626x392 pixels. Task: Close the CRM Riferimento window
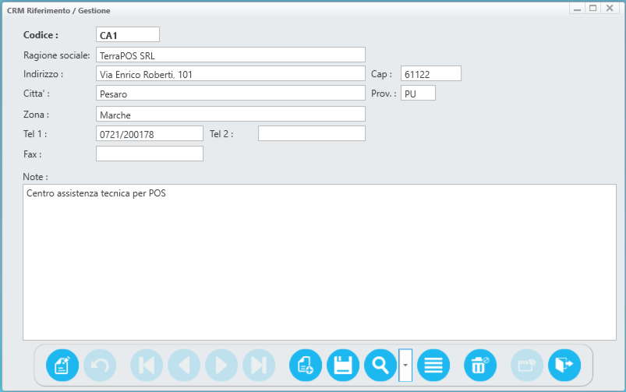(x=610, y=9)
